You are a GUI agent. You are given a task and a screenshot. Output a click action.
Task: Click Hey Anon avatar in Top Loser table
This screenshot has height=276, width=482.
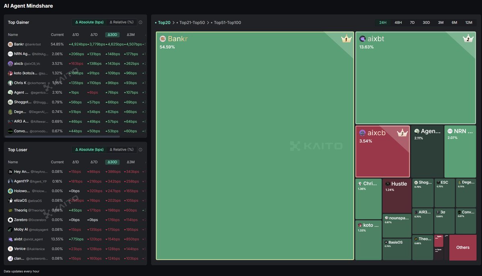click(x=10, y=172)
